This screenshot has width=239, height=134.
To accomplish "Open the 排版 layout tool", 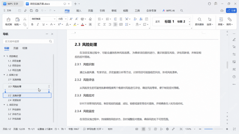I will [x=221, y=21].
